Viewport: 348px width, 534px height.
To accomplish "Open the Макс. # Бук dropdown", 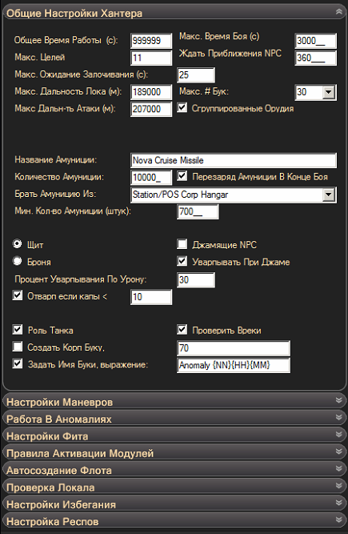I will point(328,92).
